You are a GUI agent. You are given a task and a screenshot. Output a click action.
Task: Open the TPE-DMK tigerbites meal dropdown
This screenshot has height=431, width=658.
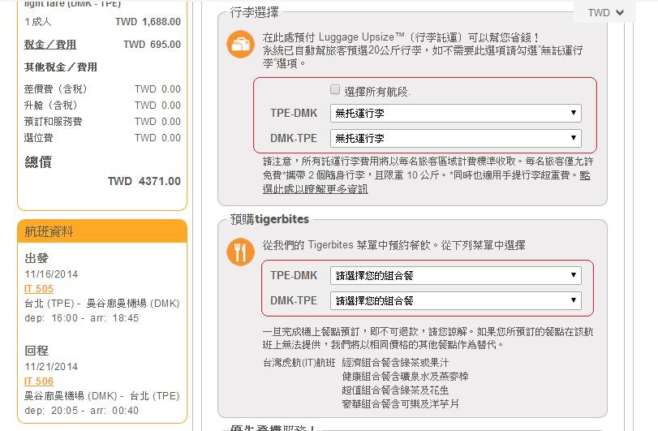[x=456, y=276]
